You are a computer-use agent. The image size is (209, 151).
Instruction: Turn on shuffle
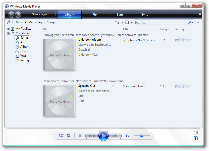(61, 136)
